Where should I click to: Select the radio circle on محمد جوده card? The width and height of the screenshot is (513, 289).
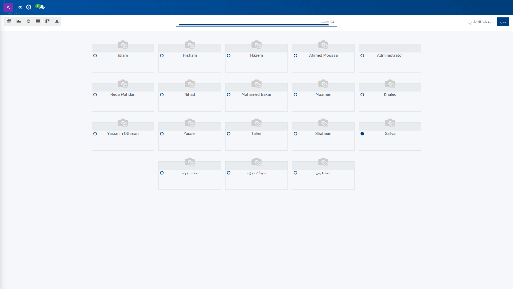162,173
